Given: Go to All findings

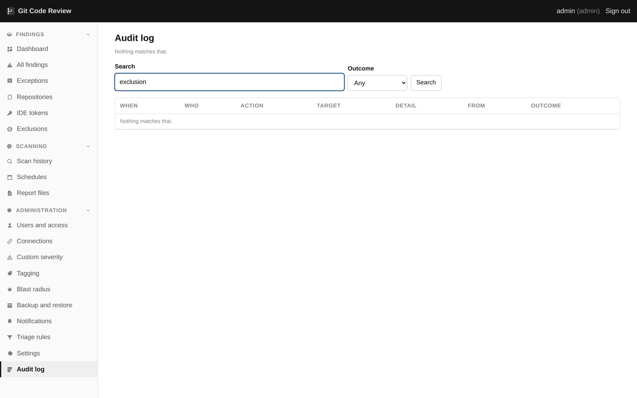Looking at the screenshot, I should click(x=49, y=65).
